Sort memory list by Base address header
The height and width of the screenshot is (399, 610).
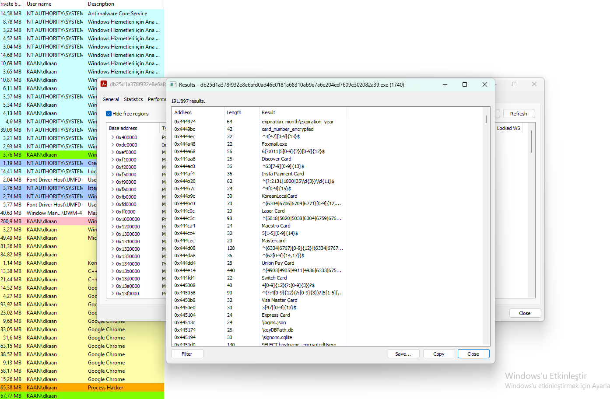133,128
